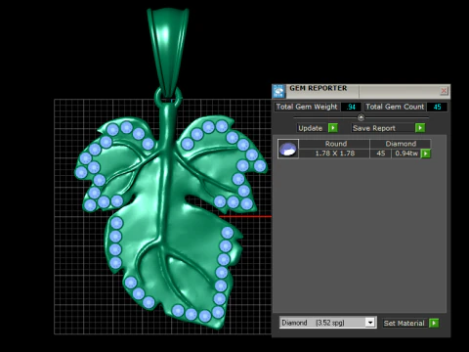Click the Total Gem Weight label
The height and width of the screenshot is (352, 469).
307,107
